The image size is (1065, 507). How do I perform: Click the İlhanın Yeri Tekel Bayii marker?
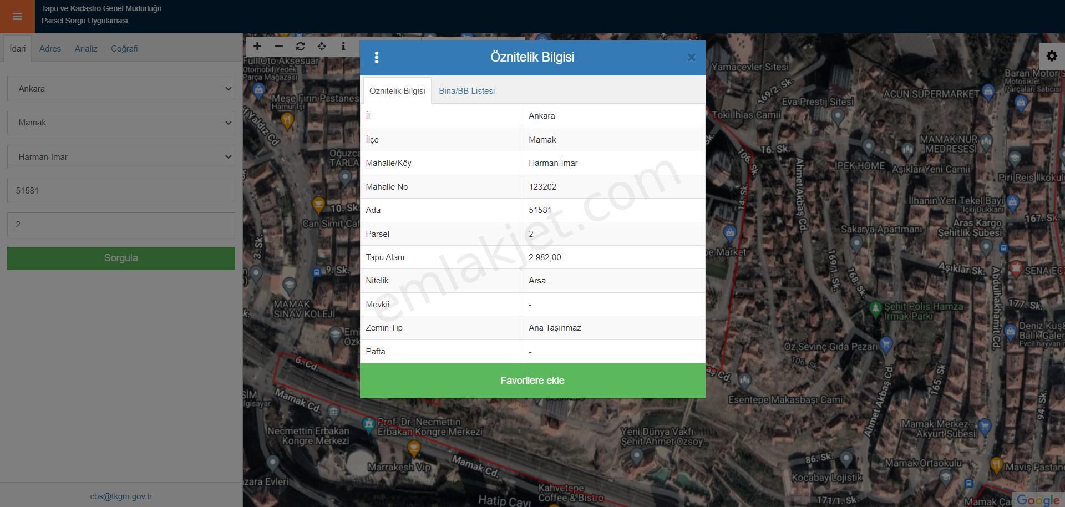pyautogui.click(x=1013, y=201)
